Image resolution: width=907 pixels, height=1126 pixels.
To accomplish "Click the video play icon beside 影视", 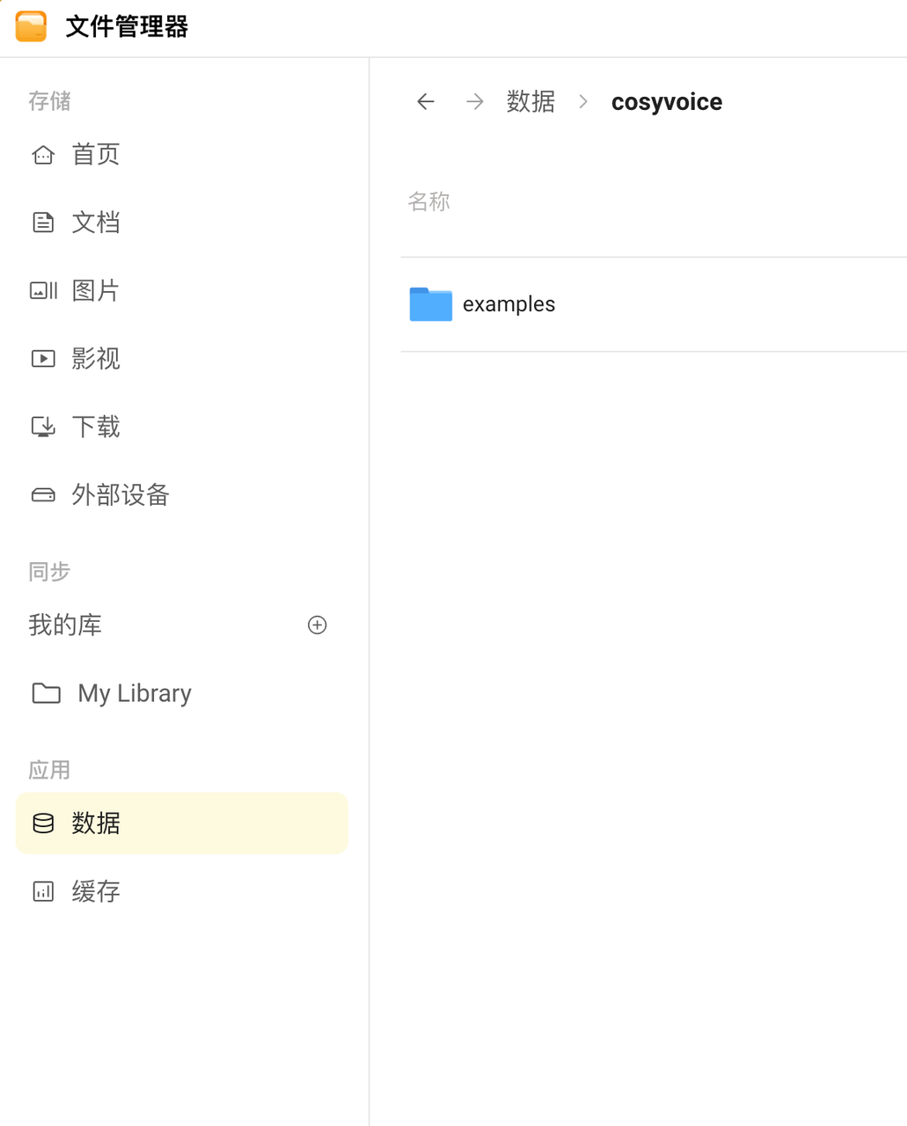I will pyautogui.click(x=43, y=359).
